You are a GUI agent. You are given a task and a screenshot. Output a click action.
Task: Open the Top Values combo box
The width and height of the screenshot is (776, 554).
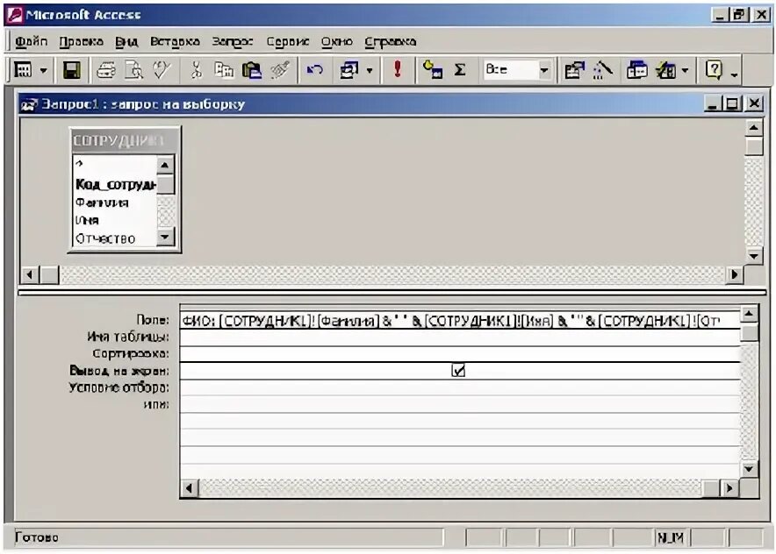tap(517, 69)
